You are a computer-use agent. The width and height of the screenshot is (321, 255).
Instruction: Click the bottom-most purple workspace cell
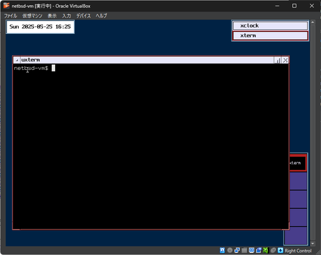click(296, 235)
